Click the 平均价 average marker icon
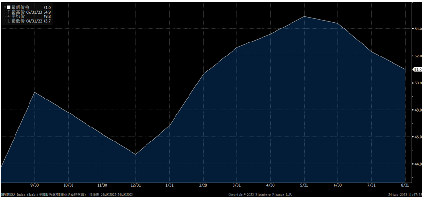 coord(8,17)
